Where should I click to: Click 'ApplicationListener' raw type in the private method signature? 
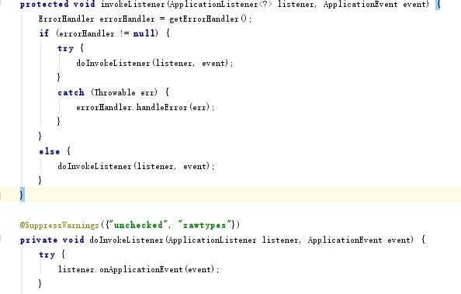[x=212, y=240]
